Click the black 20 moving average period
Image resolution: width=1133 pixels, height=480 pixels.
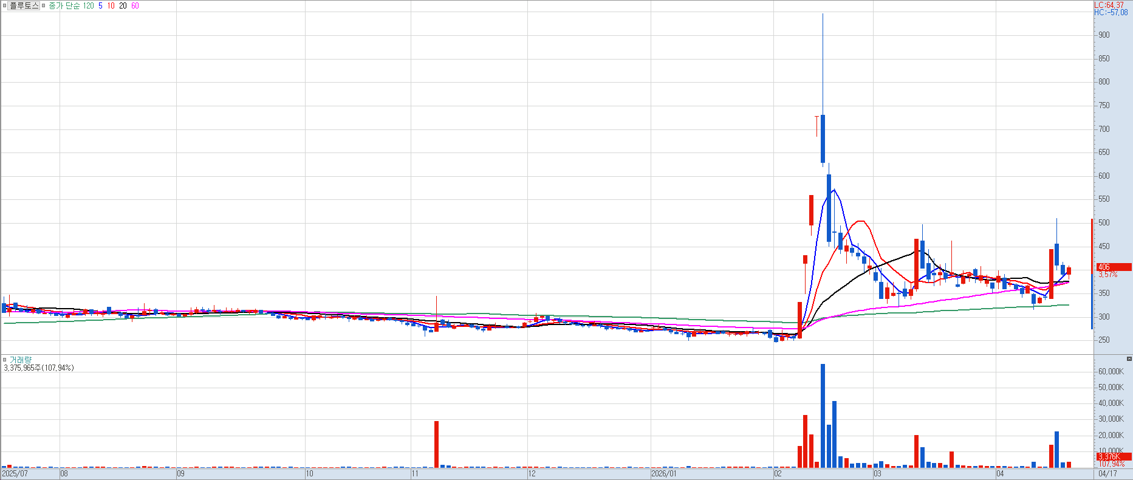(x=123, y=5)
